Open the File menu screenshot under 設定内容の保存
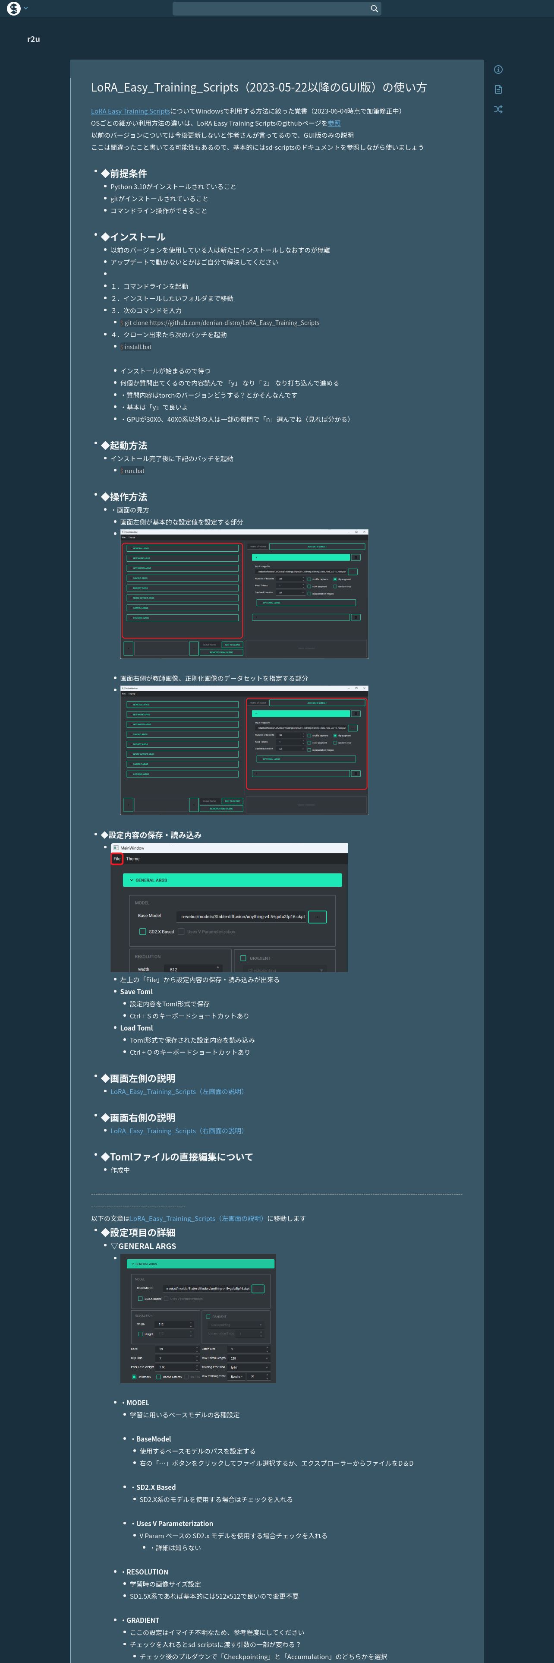The height and width of the screenshot is (1663, 554). pyautogui.click(x=229, y=907)
